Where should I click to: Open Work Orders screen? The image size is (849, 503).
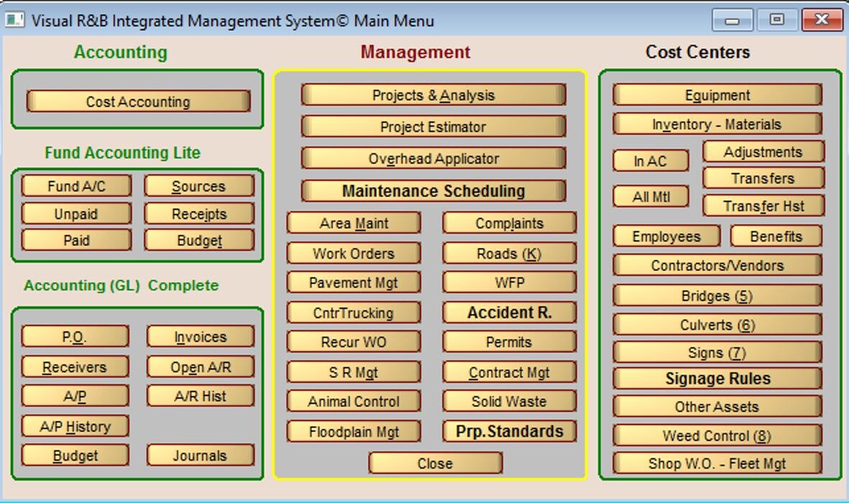pos(353,254)
